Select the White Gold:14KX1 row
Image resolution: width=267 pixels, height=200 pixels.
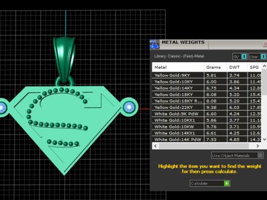pos(207,133)
